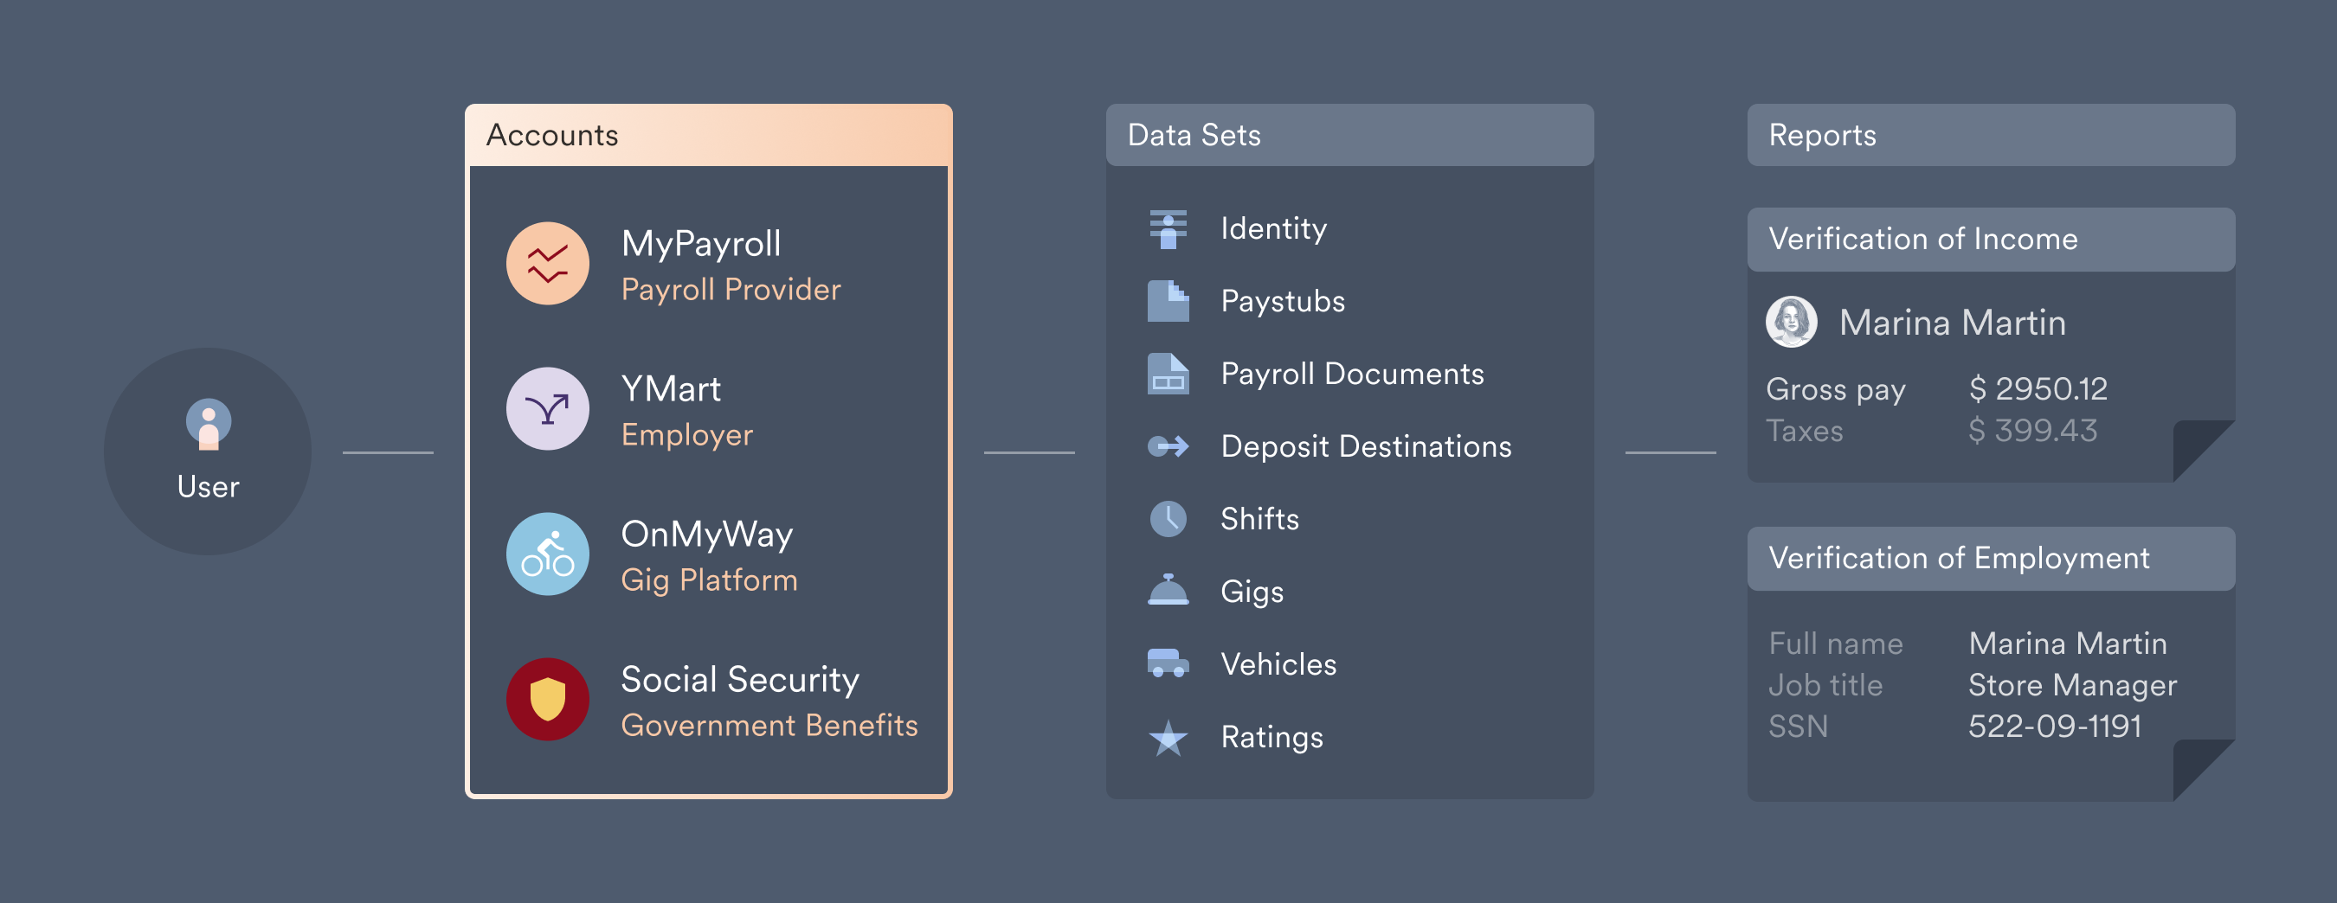The height and width of the screenshot is (903, 2337).
Task: Click the Government Benefits subtitle
Action: [770, 726]
